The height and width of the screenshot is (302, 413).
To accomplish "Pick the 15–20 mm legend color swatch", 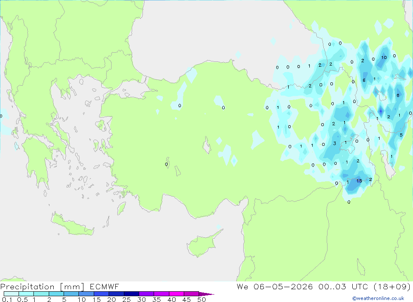I will click(x=102, y=294).
